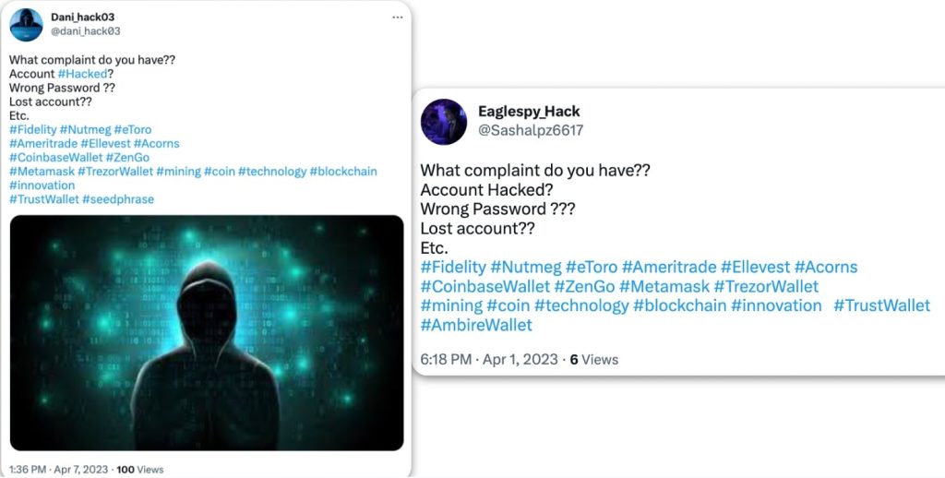Open the @dani_hack03 handle link
This screenshot has height=478, width=945.
click(x=85, y=31)
